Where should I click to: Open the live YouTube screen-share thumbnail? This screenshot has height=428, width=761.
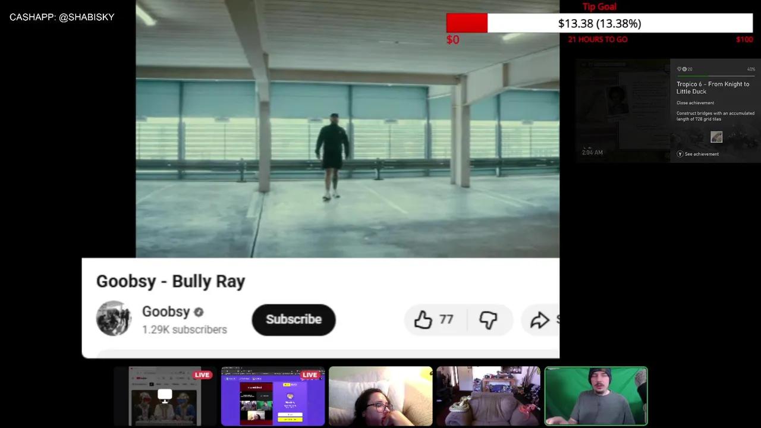(x=165, y=396)
